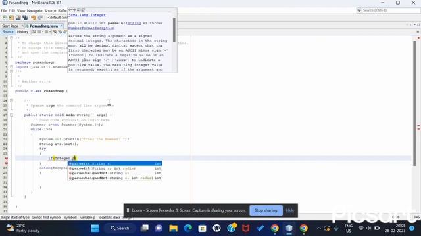Open Microsoft Store from the taskbar
421x236 pixels.
pyautogui.click(x=202, y=228)
